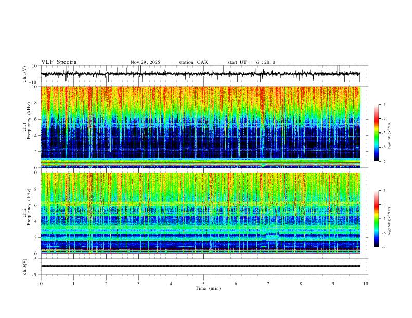Viewport: 412px width, 318px height.
Task: Click the "VLF Spectra" title text
Action: coord(59,62)
